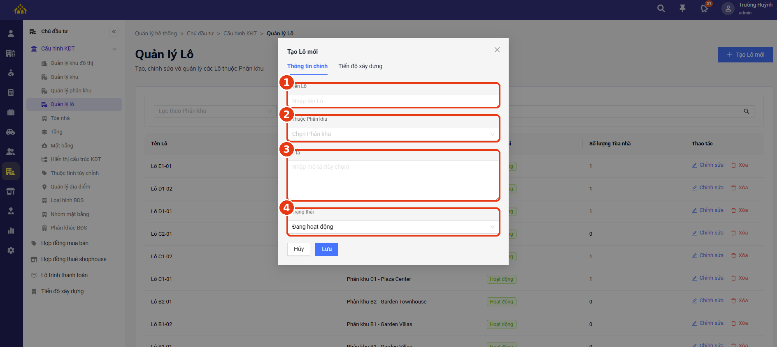The image size is (777, 347).
Task: Open Thuộc tính tùy chỉnh menu item
Action: (x=74, y=173)
